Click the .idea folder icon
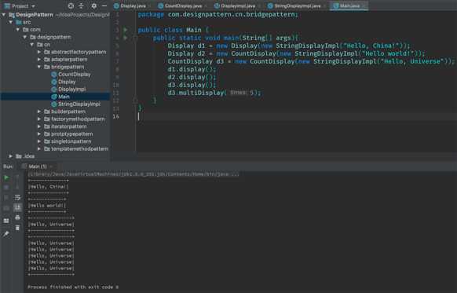 click(19, 156)
